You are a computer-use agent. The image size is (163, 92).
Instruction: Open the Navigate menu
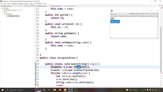click(x=21, y=4)
